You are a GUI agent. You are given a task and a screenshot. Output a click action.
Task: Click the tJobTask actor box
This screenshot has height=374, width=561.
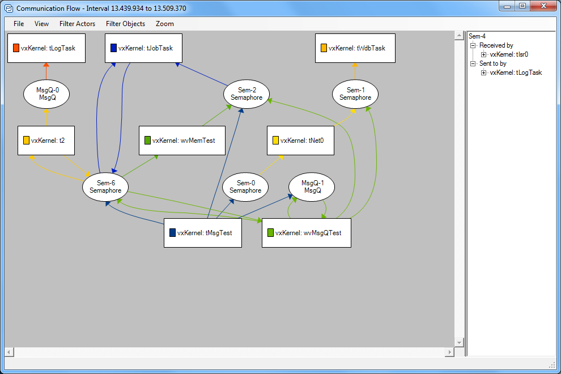tap(147, 48)
